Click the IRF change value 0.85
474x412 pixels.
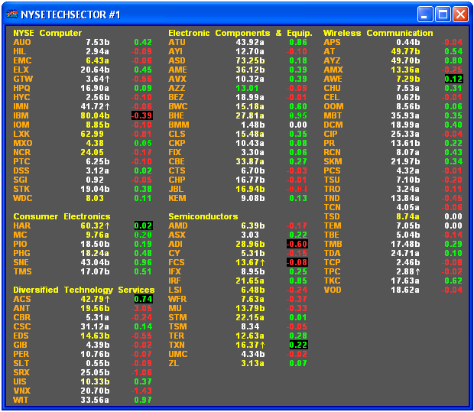point(298,281)
